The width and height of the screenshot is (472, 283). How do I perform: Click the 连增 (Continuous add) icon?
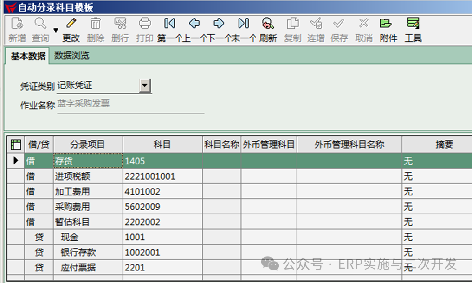click(x=316, y=24)
